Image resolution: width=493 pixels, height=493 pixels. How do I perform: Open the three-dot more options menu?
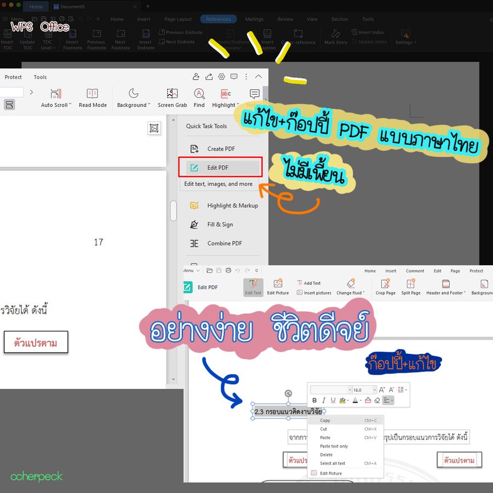pos(246,76)
